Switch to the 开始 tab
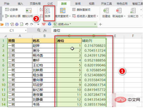Screen dimensions: 143x109 coord(7,4)
